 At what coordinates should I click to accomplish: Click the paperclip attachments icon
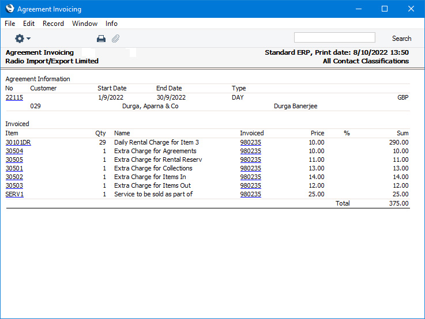point(115,39)
